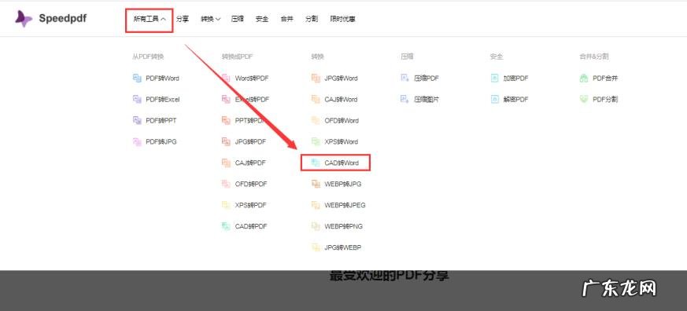Click the OFD转Word icon

316,120
